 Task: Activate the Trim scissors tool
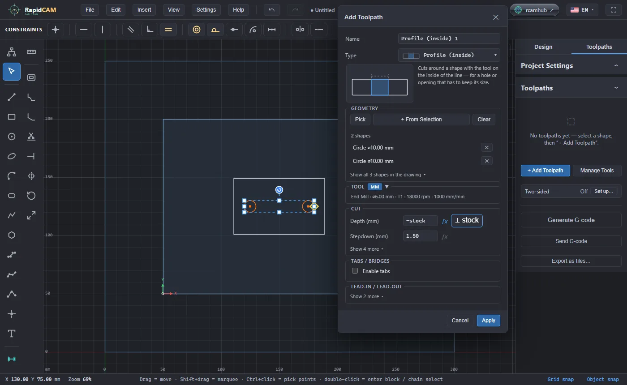(x=31, y=137)
